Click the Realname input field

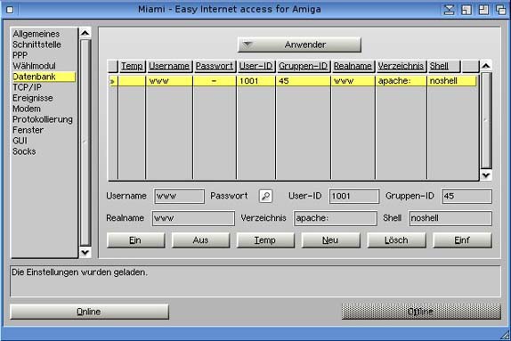pos(193,218)
